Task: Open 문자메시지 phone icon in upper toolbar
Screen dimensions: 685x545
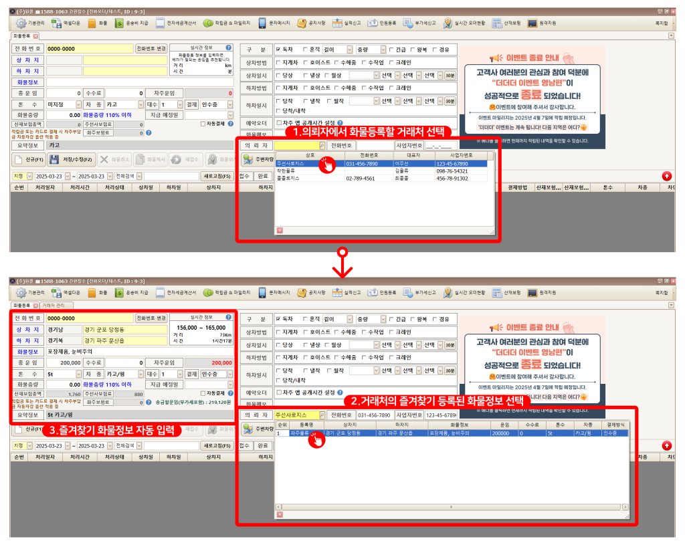Action: point(263,23)
